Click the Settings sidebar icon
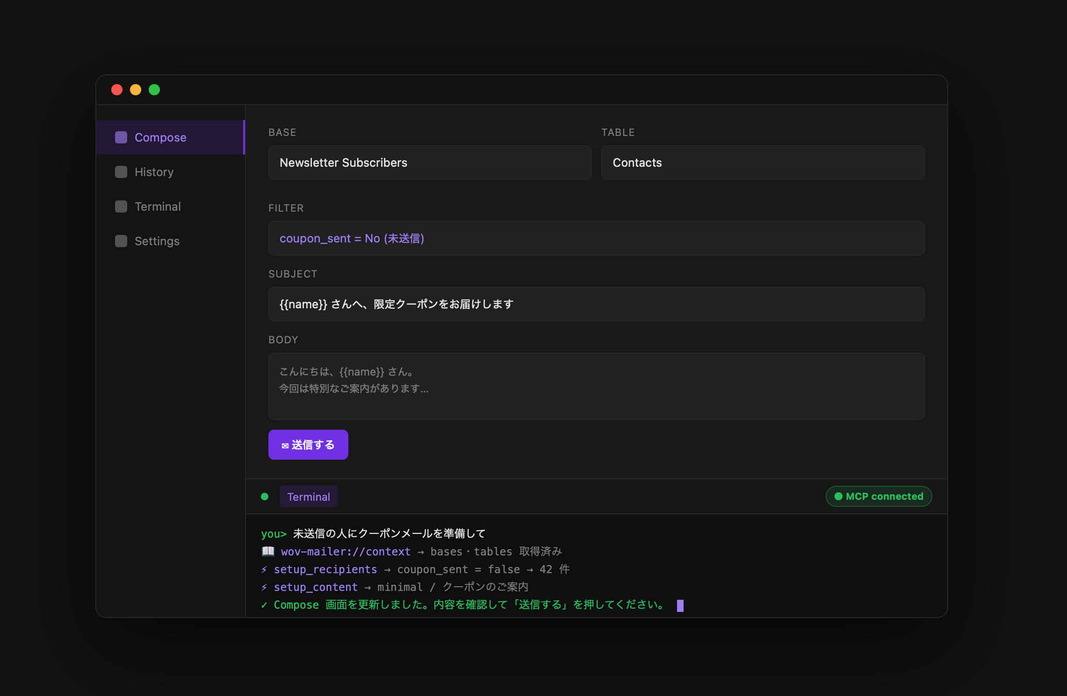 click(121, 241)
